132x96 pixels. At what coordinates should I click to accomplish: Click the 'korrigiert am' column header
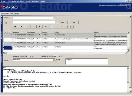click(x=34, y=33)
